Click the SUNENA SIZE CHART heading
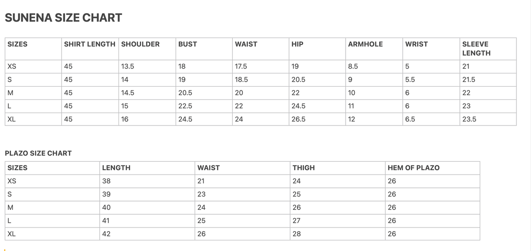 click(63, 18)
